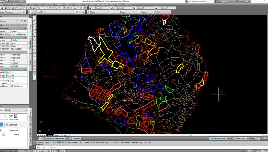This screenshot has width=268, height=152.
Task: Switch to 3D view mode
Action: (47, 138)
